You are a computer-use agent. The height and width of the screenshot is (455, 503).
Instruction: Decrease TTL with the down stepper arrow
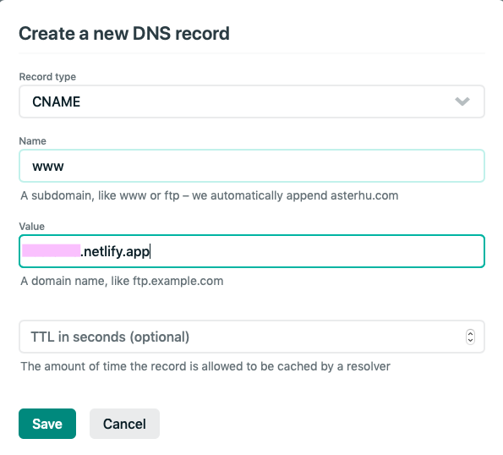470,341
